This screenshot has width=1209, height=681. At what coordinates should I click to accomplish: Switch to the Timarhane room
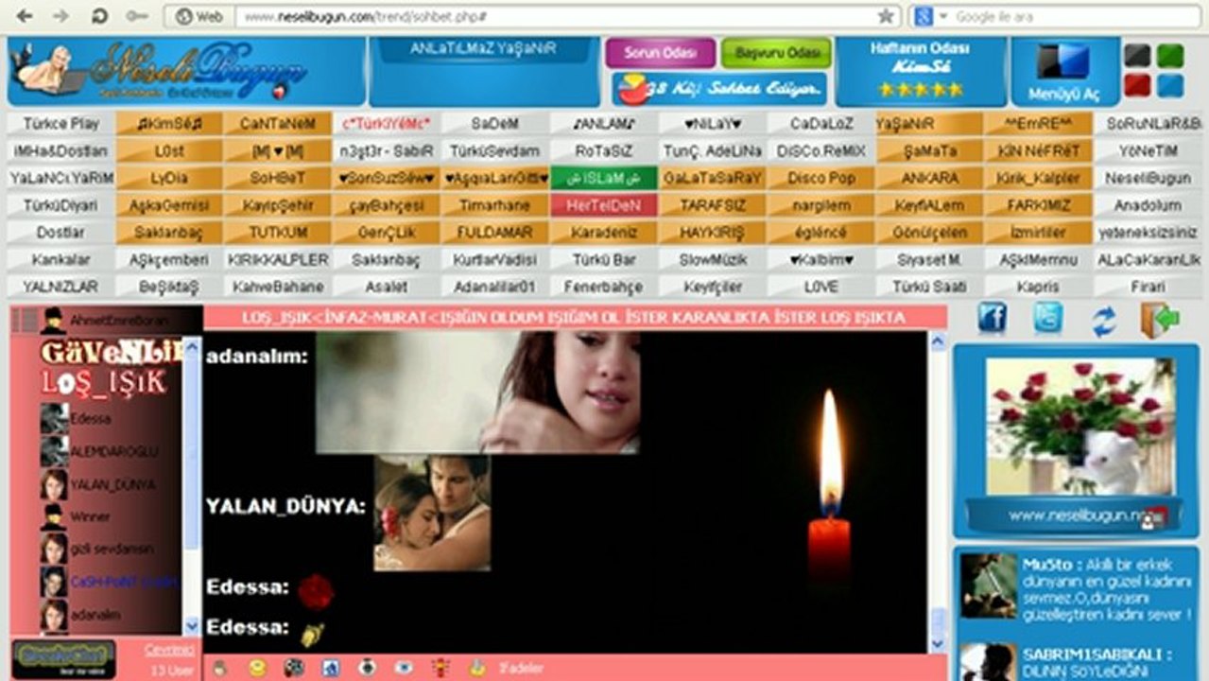coord(495,205)
